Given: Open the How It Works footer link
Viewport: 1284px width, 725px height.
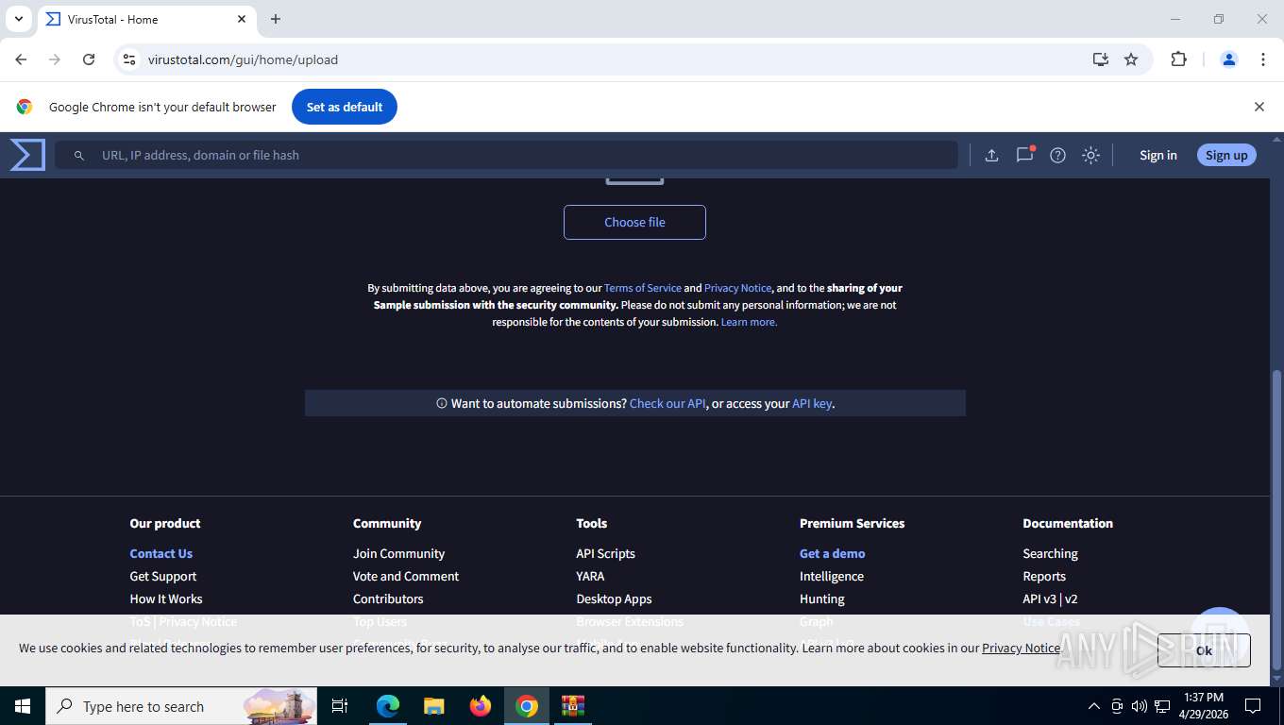Looking at the screenshot, I should pos(166,599).
